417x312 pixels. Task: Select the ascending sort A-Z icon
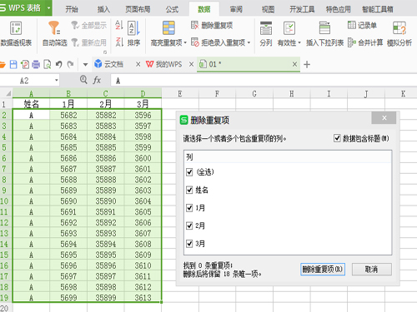coord(119,25)
